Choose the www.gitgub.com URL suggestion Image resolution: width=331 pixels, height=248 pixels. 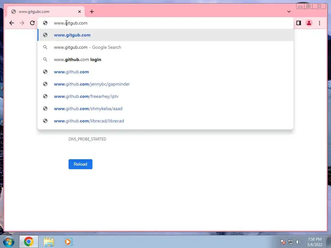tap(165, 35)
